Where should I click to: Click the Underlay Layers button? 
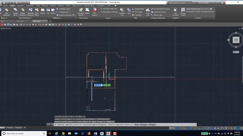(x=63, y=9)
